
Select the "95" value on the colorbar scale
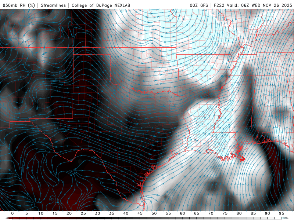point(282,213)
